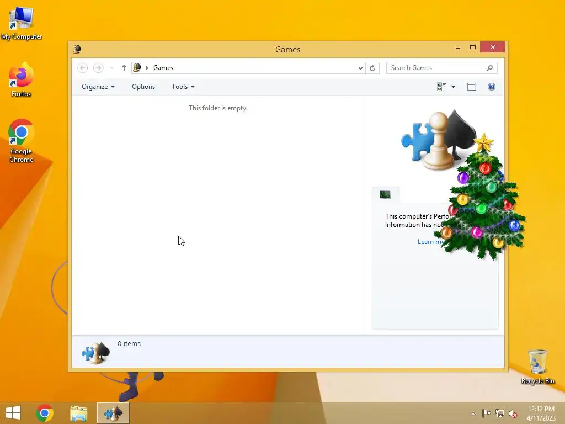Click the Forward navigation arrow
The height and width of the screenshot is (424, 565).
tap(98, 68)
